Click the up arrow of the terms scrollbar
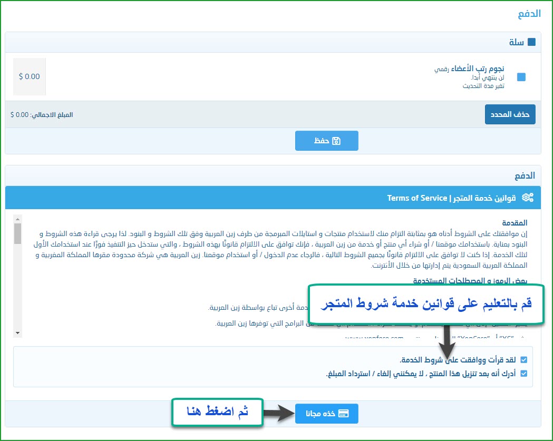Viewport: 553px width, 441px height. (x=17, y=219)
